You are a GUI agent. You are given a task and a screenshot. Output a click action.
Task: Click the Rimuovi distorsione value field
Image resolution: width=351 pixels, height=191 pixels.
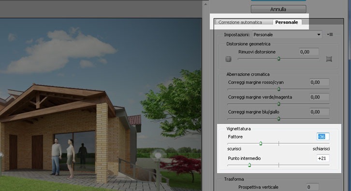[x=309, y=52]
